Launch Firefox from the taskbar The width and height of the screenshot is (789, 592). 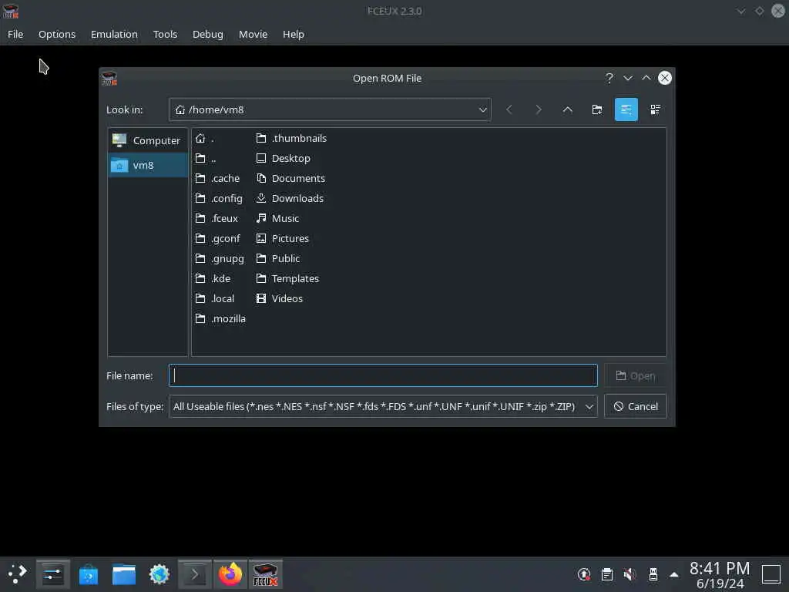(230, 573)
